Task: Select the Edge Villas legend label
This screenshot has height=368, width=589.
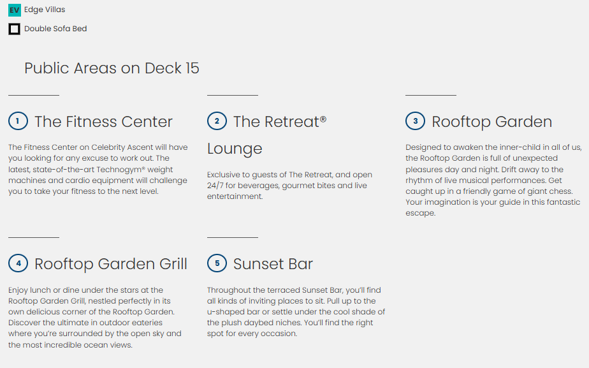Action: tap(45, 10)
